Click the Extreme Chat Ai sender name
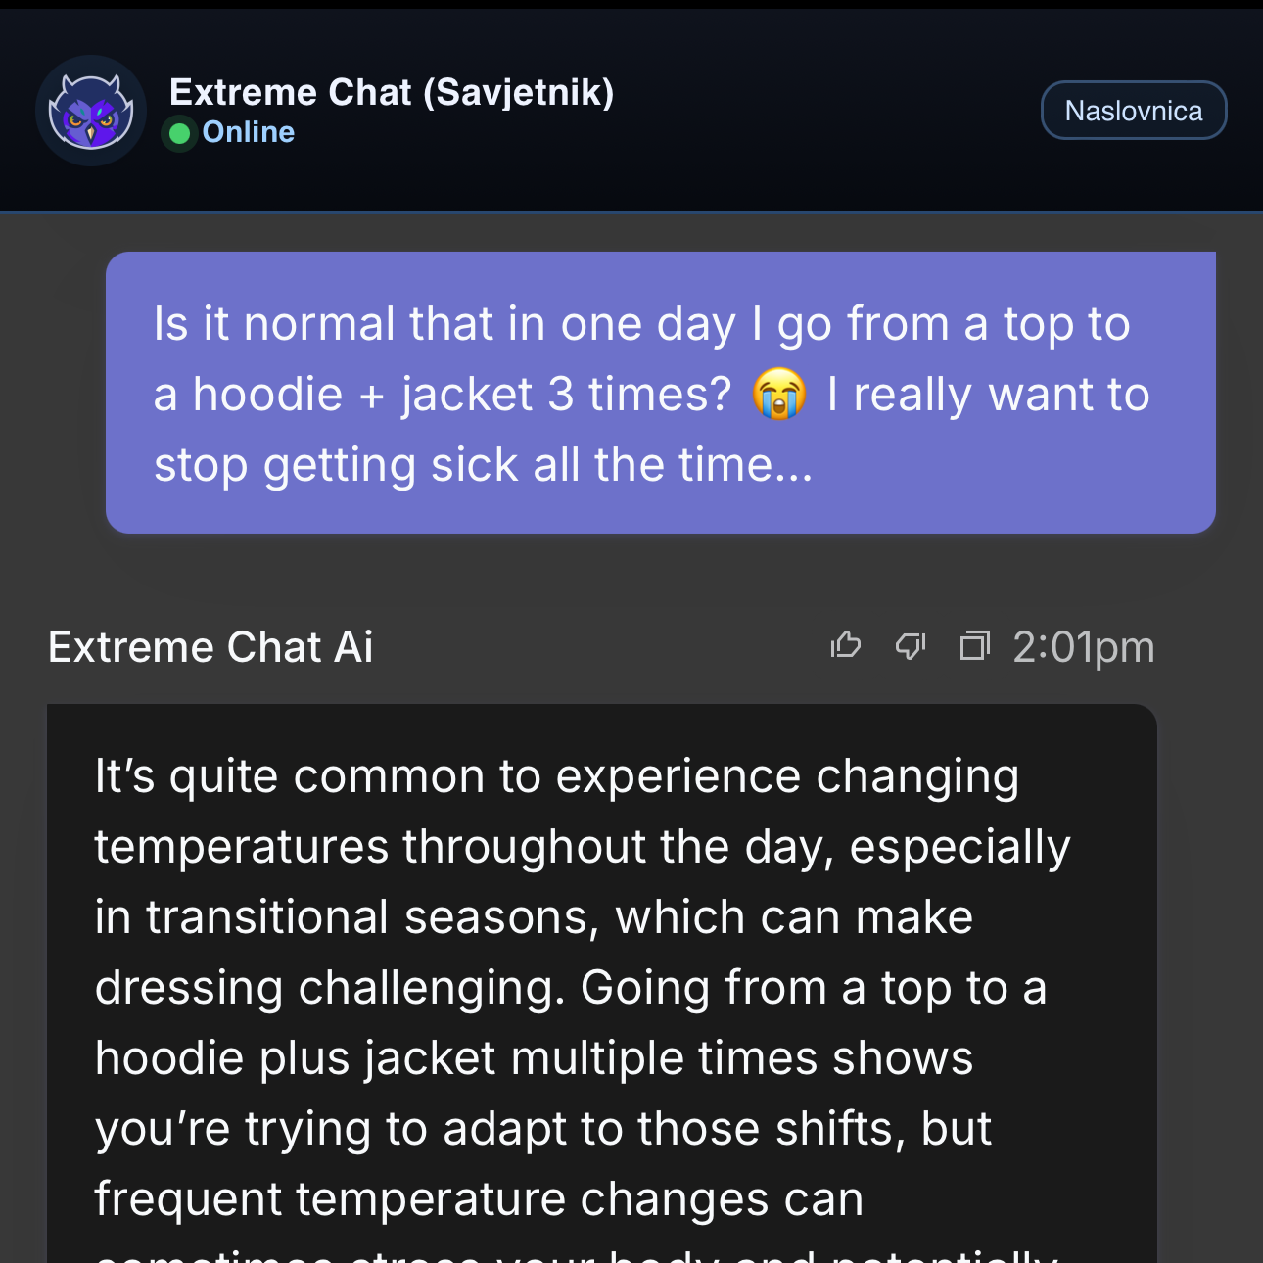 [210, 647]
